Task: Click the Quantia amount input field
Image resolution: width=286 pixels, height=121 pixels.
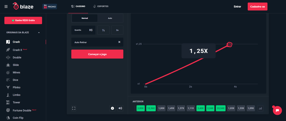Action: [x=83, y=30]
